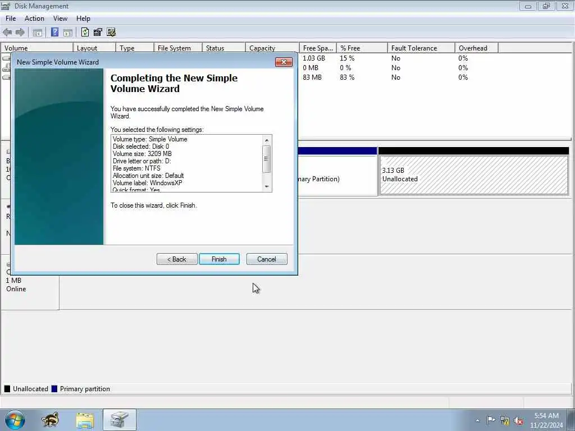Click the 'Volume size: 3209 MB' settings line
The image size is (575, 431).
pos(142,154)
